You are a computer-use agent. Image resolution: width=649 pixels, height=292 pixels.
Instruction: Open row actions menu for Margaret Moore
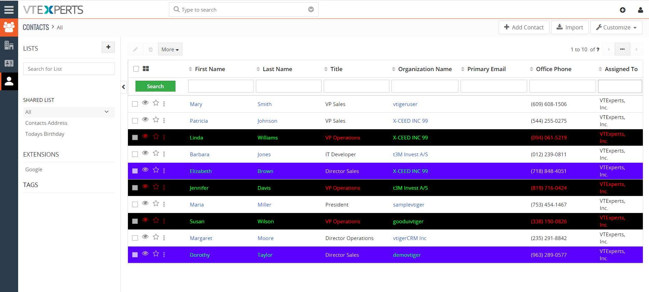coord(164,238)
